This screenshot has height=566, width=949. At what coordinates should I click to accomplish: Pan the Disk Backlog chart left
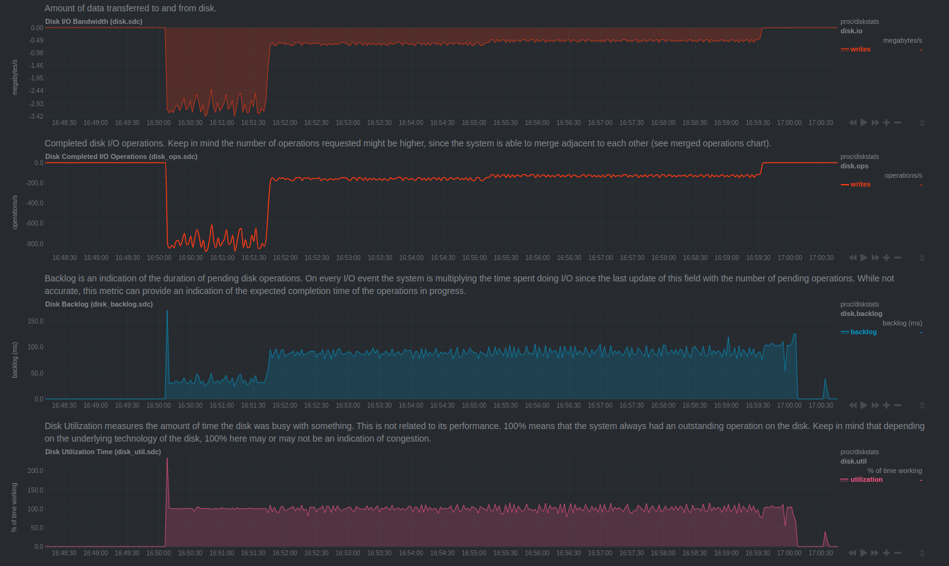853,405
